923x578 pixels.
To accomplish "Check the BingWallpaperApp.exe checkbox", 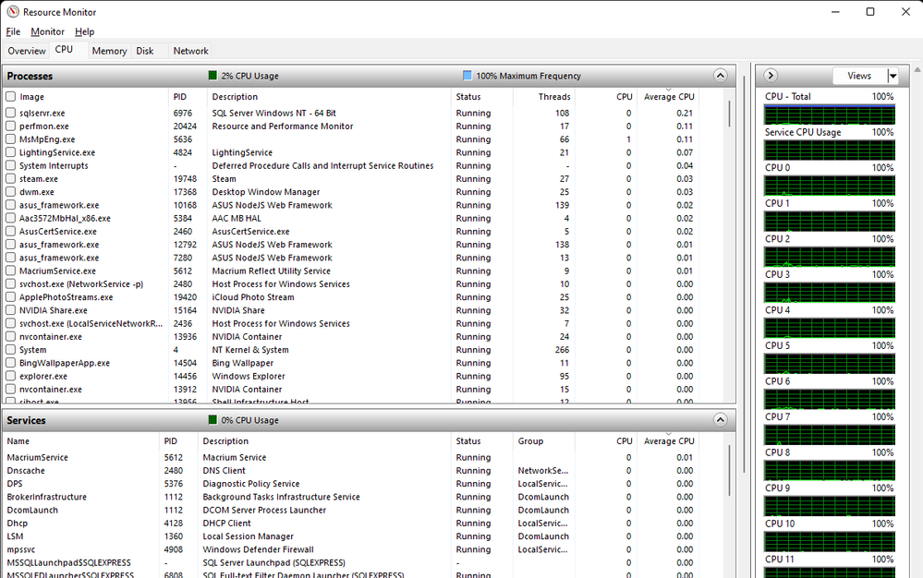I will pyautogui.click(x=10, y=363).
